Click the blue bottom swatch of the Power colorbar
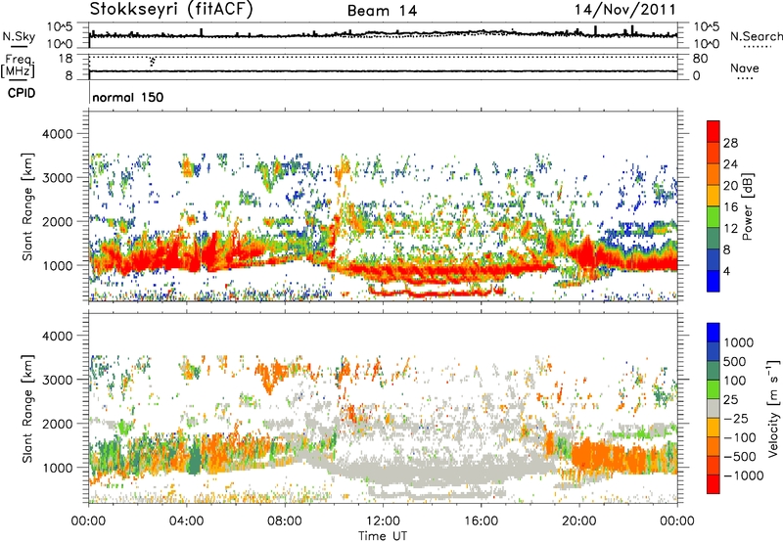 (714, 281)
